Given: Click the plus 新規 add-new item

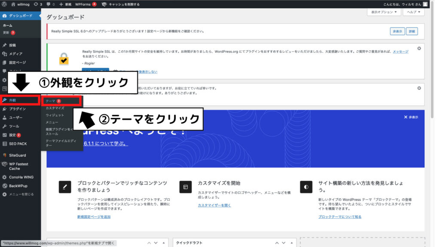Looking at the screenshot, I should pyautogui.click(x=65, y=4).
